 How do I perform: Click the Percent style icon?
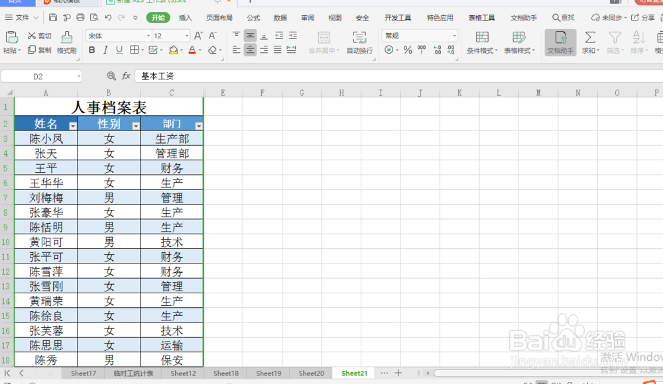tap(407, 50)
